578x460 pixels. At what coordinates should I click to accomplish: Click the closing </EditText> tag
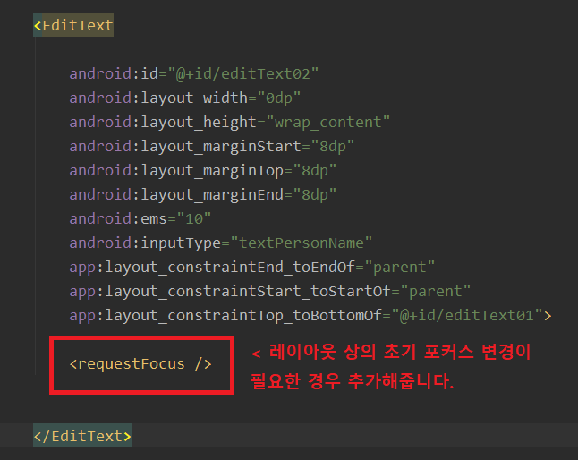coord(82,436)
